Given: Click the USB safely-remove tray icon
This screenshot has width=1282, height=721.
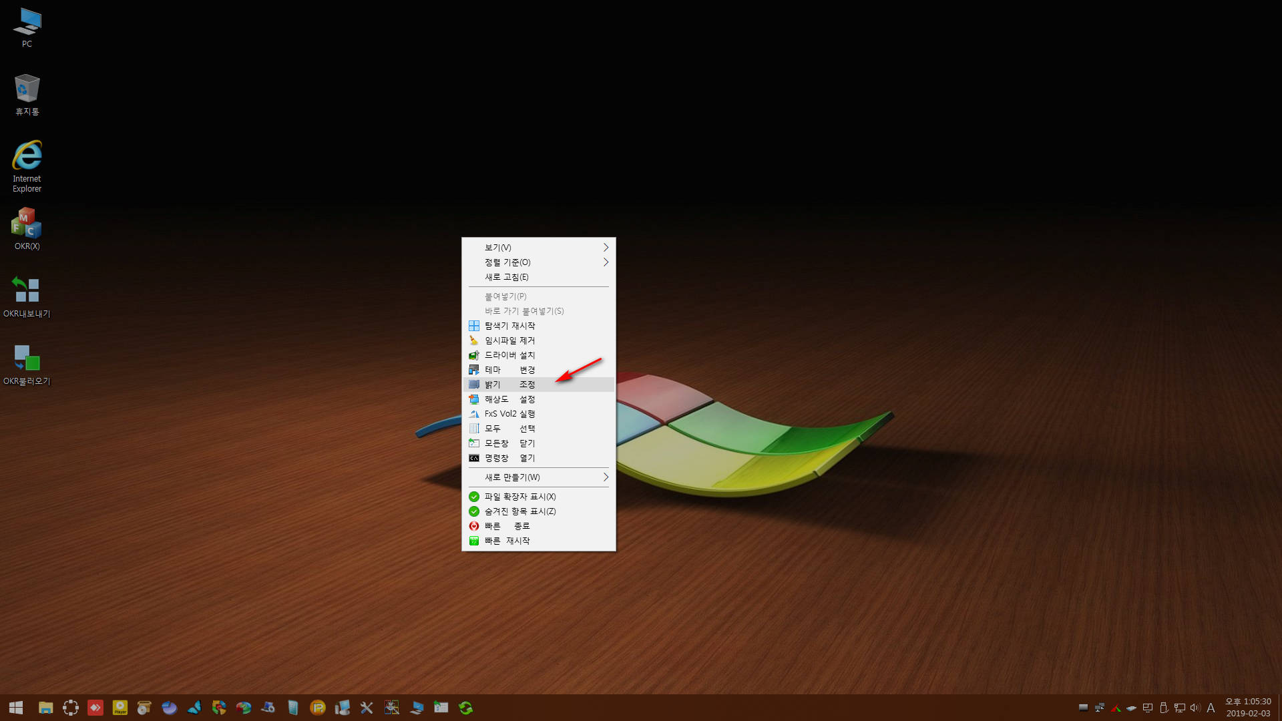Looking at the screenshot, I should click(1164, 708).
